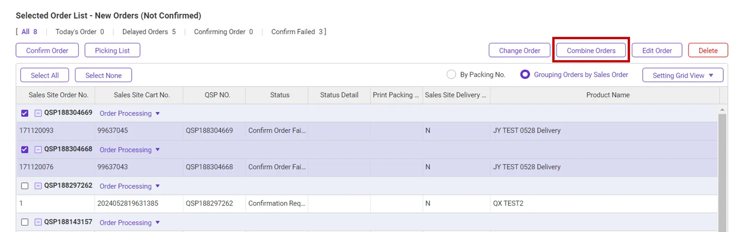The width and height of the screenshot is (742, 232).
Task: Check the QSP188297262 order checkbox
Action: click(25, 186)
